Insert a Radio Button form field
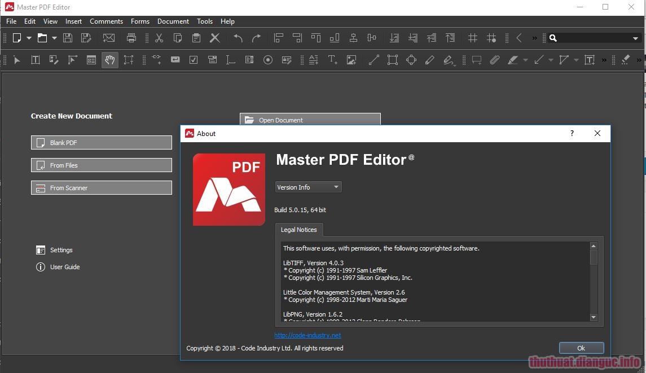This screenshot has height=373, width=646. (x=268, y=60)
